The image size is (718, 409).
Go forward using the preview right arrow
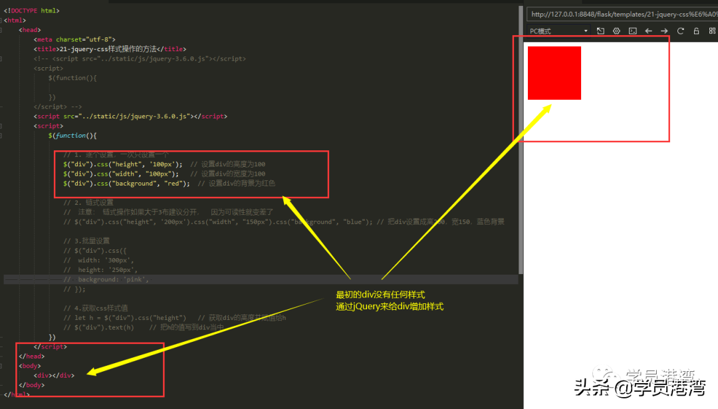click(x=664, y=31)
